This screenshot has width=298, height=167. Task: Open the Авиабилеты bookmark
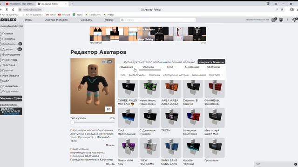[93, 14]
